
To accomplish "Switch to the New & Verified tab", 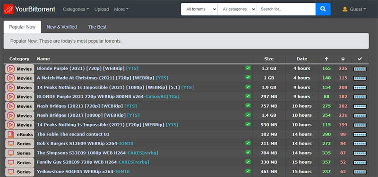I will pos(62,27).
